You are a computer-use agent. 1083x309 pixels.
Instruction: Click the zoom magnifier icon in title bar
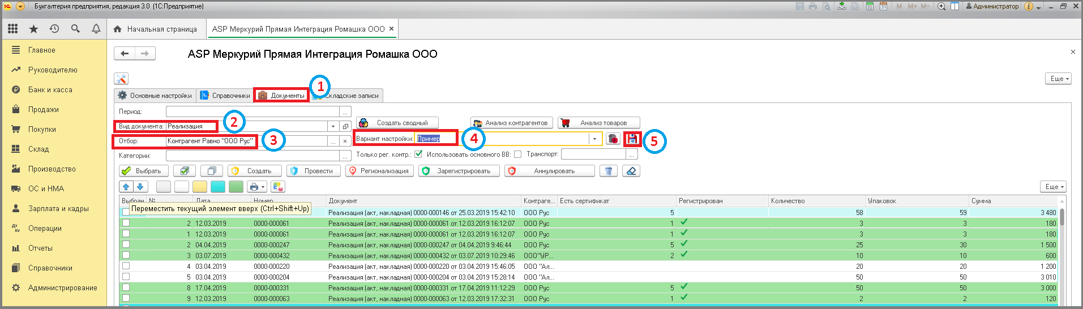tap(941, 6)
